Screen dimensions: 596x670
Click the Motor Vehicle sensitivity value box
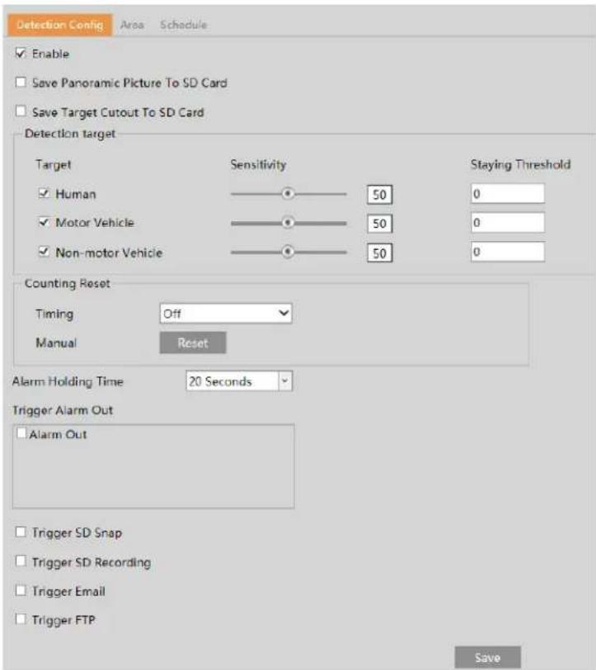click(379, 224)
